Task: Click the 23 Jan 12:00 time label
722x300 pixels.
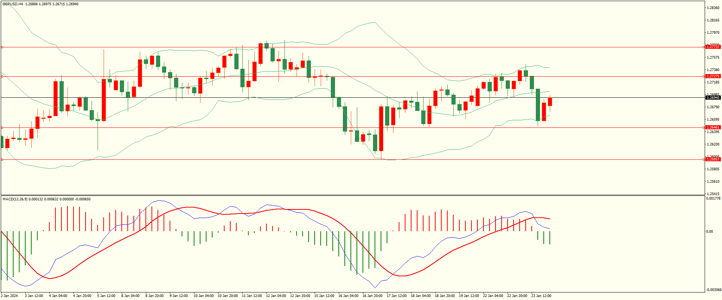Action: [x=541, y=296]
